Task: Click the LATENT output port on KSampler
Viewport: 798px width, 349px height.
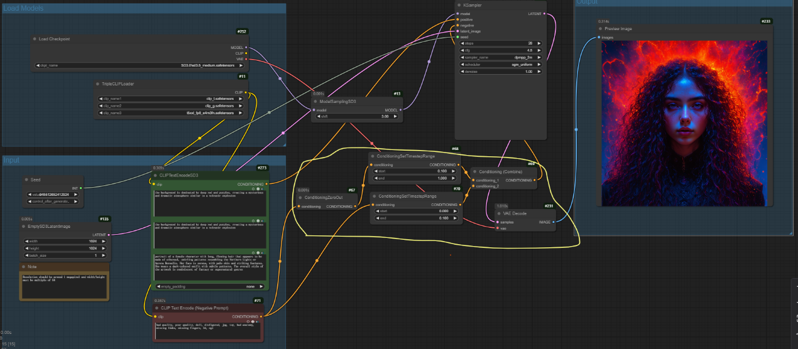Action: (544, 13)
